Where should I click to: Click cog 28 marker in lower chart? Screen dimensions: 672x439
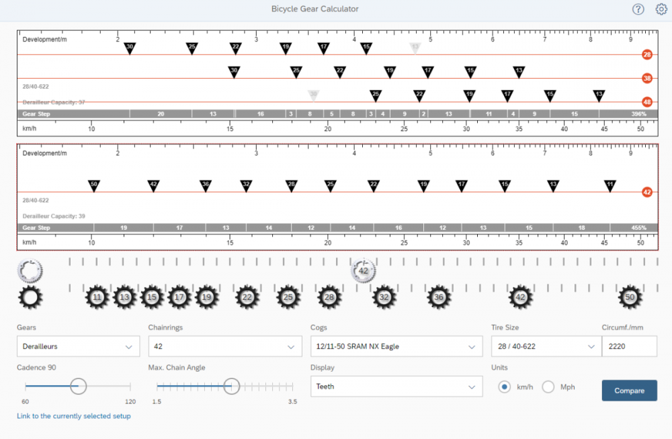(x=292, y=186)
